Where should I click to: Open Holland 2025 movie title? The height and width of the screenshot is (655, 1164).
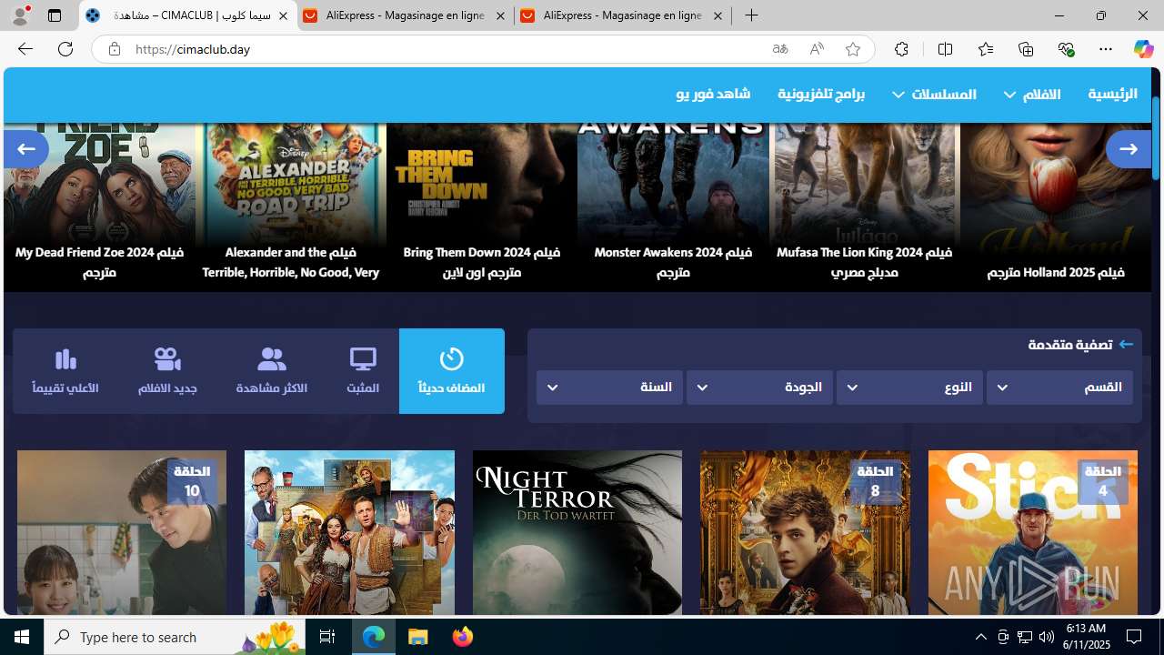click(1056, 272)
